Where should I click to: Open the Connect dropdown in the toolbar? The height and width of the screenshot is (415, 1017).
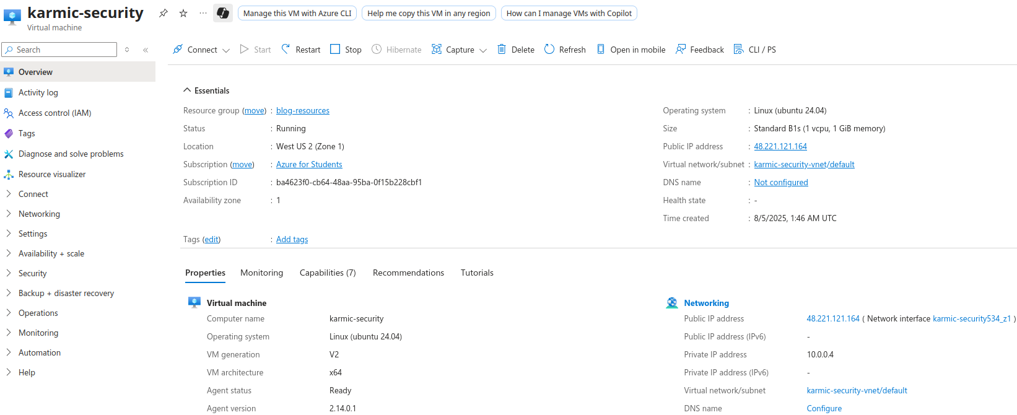pos(201,50)
